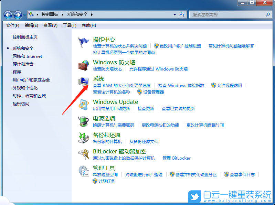Open the 系统 heading link
This screenshot has height=205, width=275.
tap(98, 79)
